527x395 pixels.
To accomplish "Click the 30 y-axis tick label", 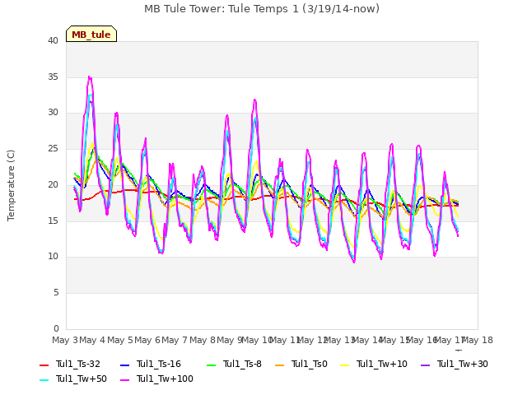I will tap(53, 113).
